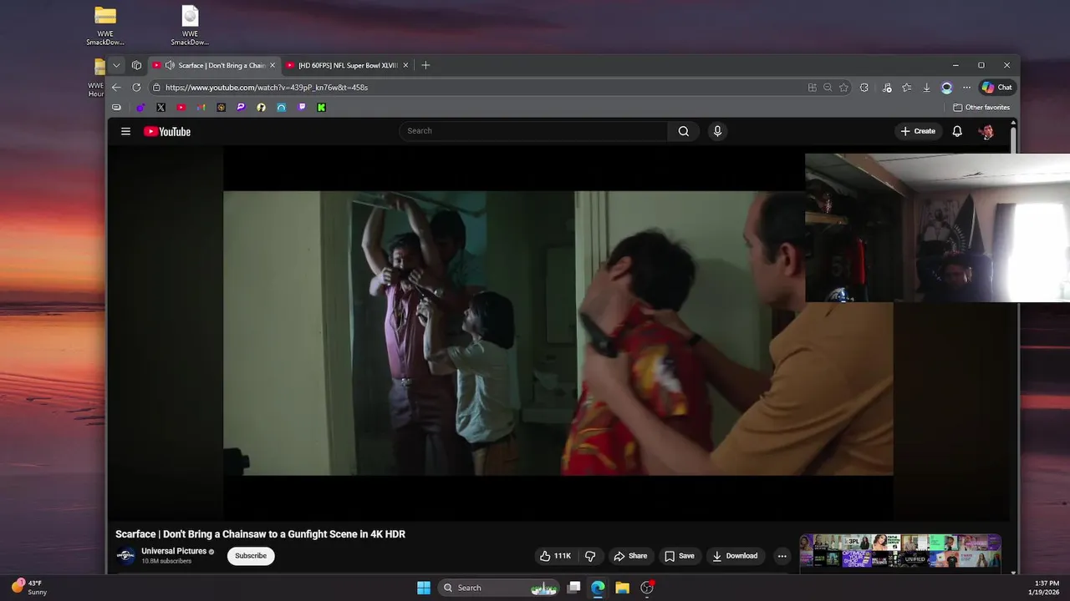Save the video to a playlist
This screenshot has width=1070, height=601.
[679, 556]
